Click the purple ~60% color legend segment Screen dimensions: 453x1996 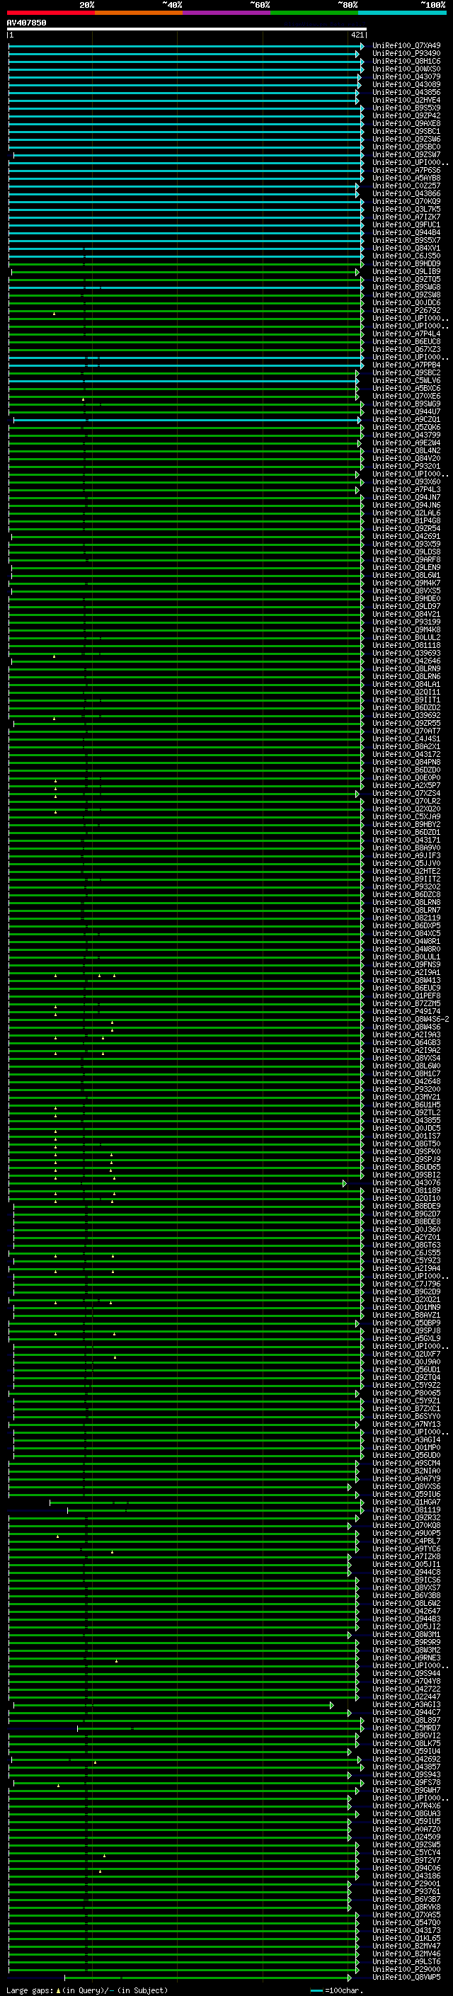(226, 13)
